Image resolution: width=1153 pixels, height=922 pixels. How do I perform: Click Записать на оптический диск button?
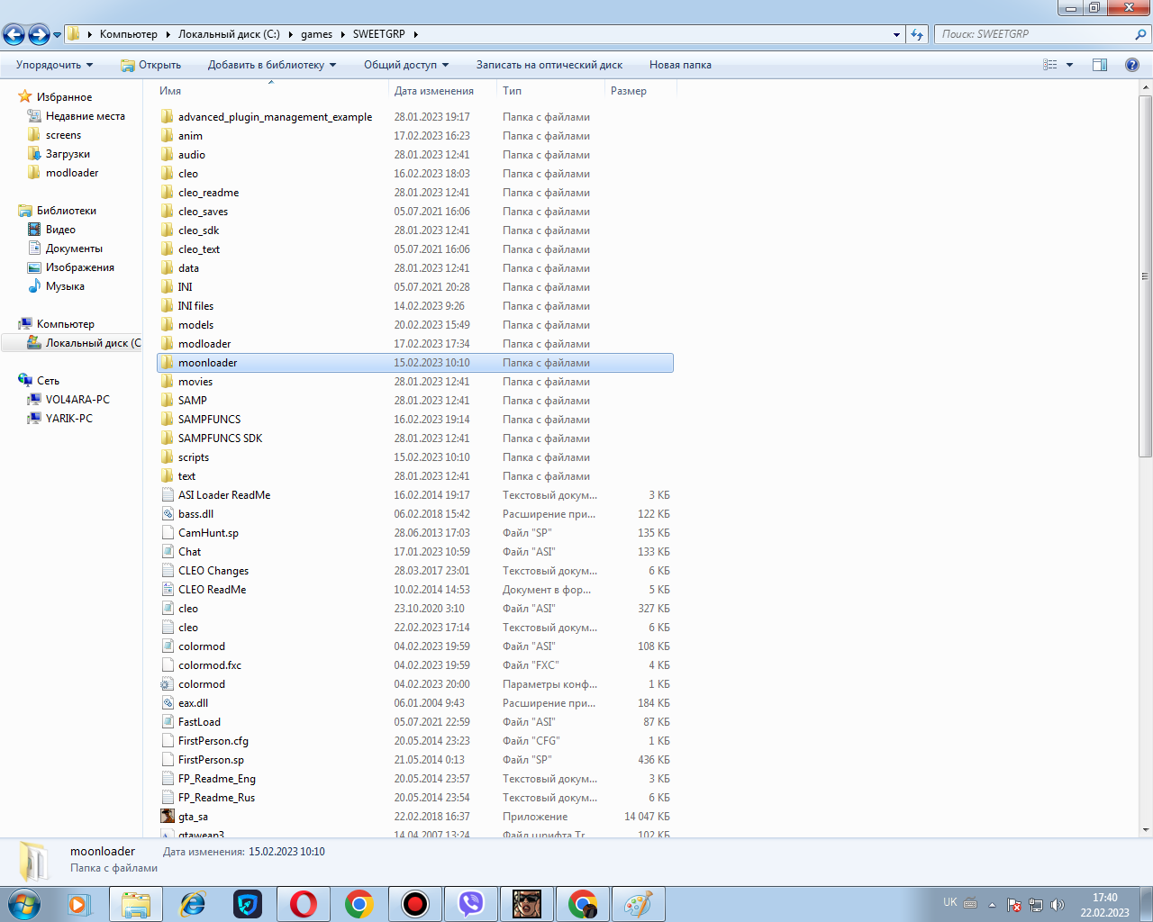coord(549,65)
